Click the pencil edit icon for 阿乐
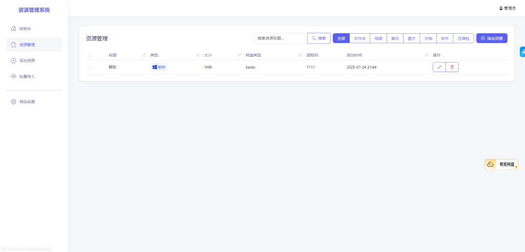The width and height of the screenshot is (525, 252). [x=439, y=67]
